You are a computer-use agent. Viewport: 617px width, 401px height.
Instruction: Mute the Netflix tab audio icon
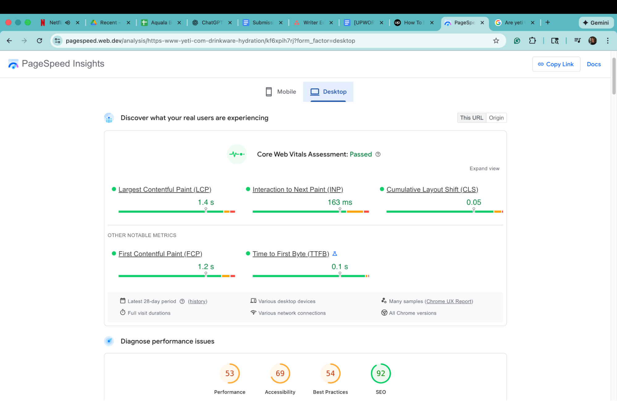(x=68, y=23)
